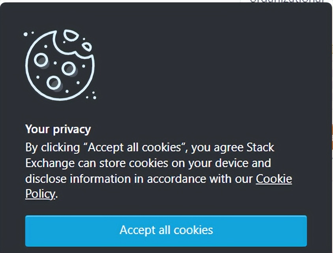333x253 pixels.
Task: Open the Cookie Policy link
Action: click(274, 179)
